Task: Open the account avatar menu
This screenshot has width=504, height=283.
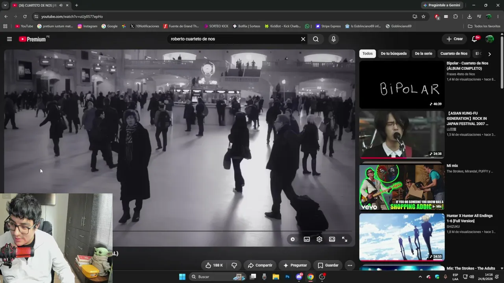Action: tap(489, 39)
